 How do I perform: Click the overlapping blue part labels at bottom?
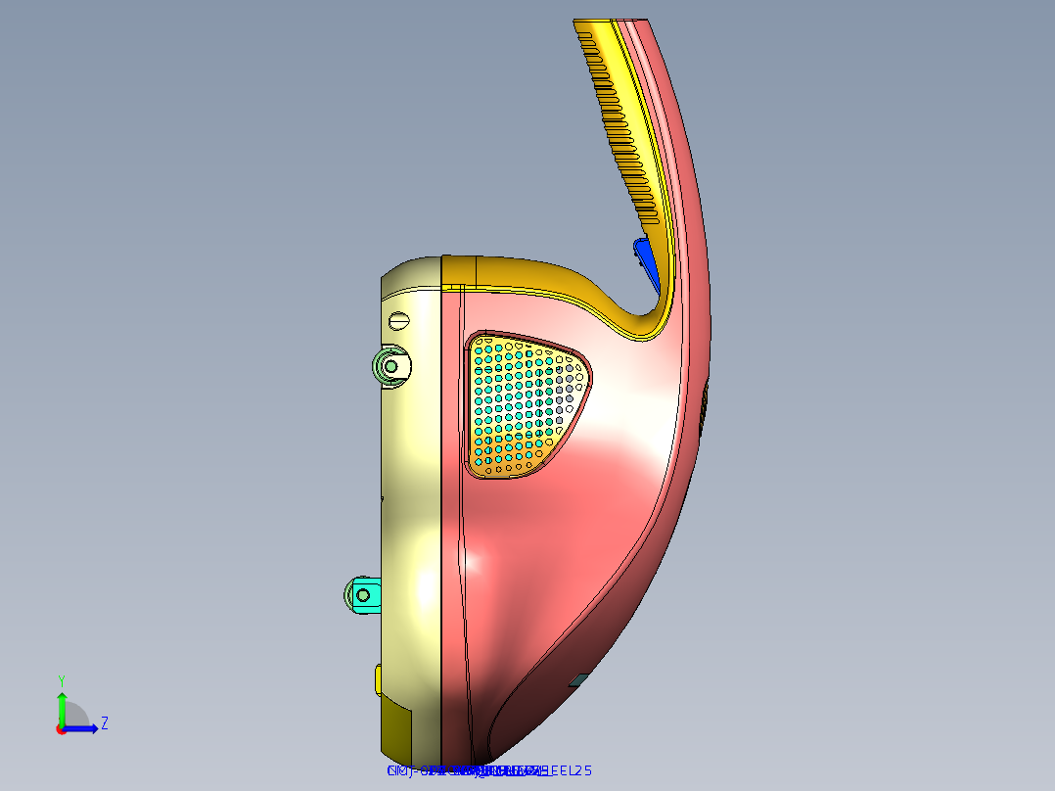(x=489, y=770)
